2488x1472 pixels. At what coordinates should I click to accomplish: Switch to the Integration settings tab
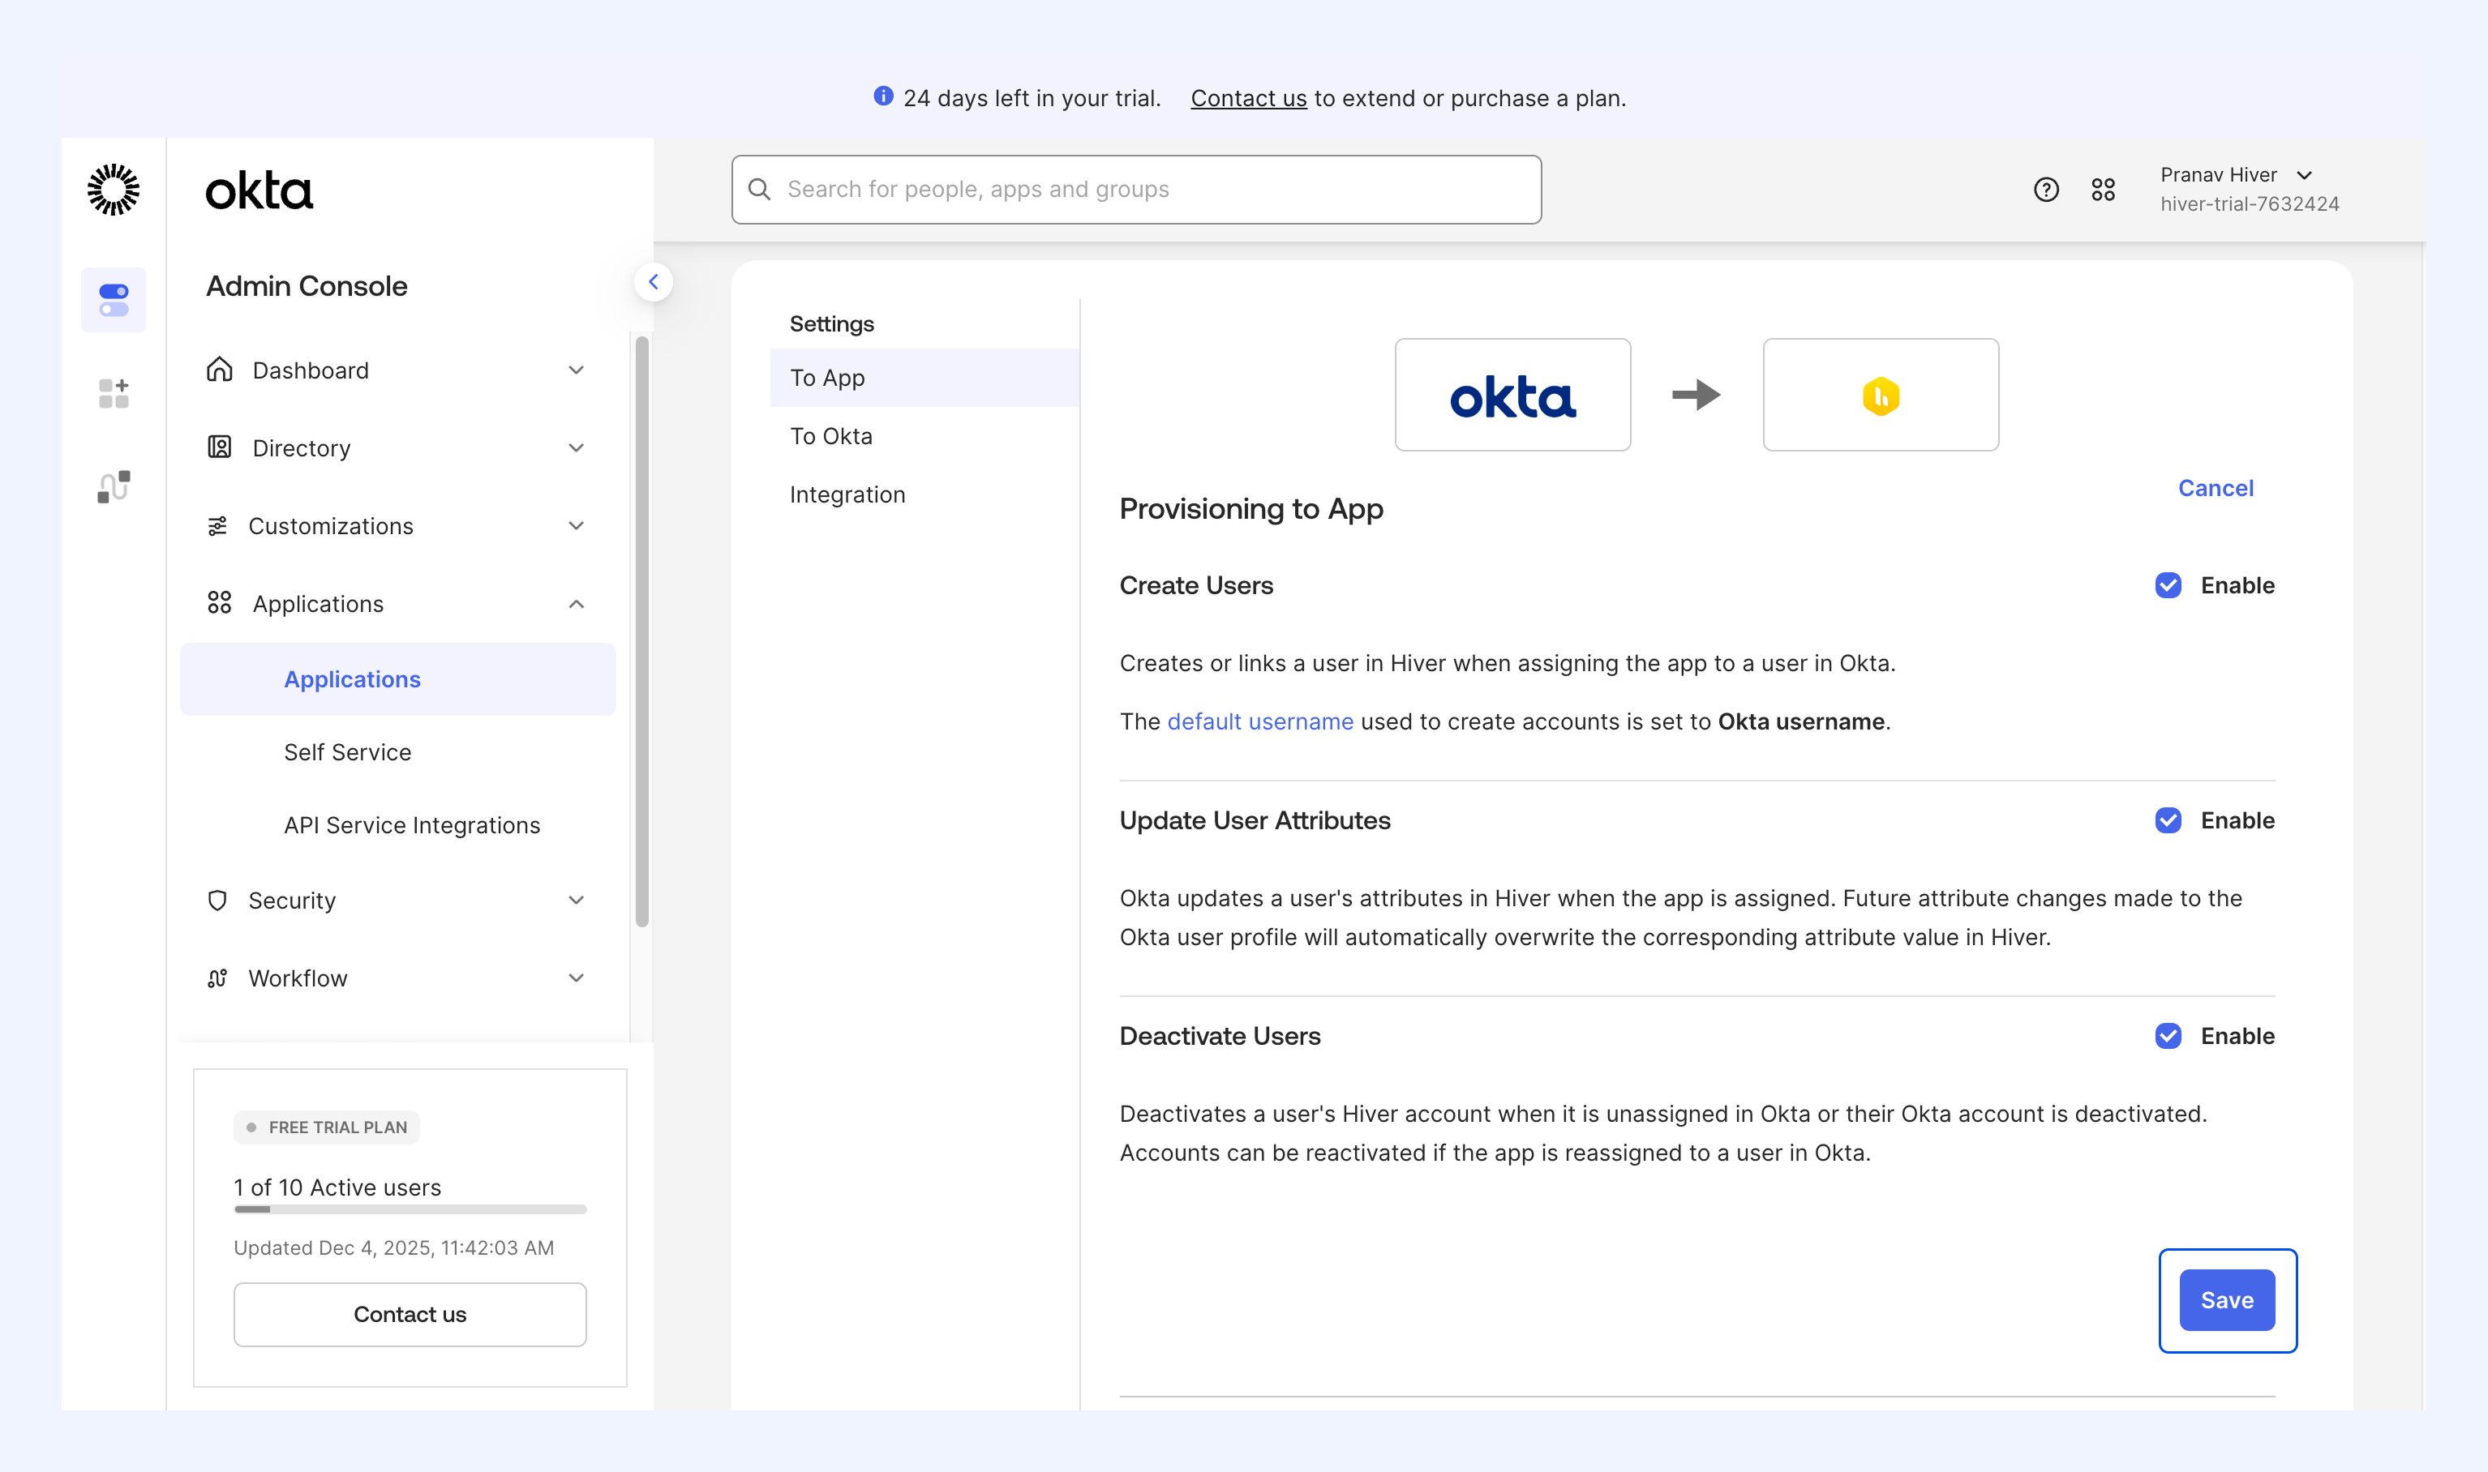point(925,495)
